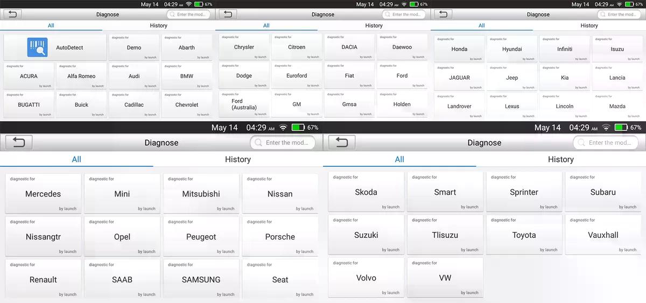Screen dimensions: 646x303
Task: Select the BUGATTI card
Action: (29, 104)
